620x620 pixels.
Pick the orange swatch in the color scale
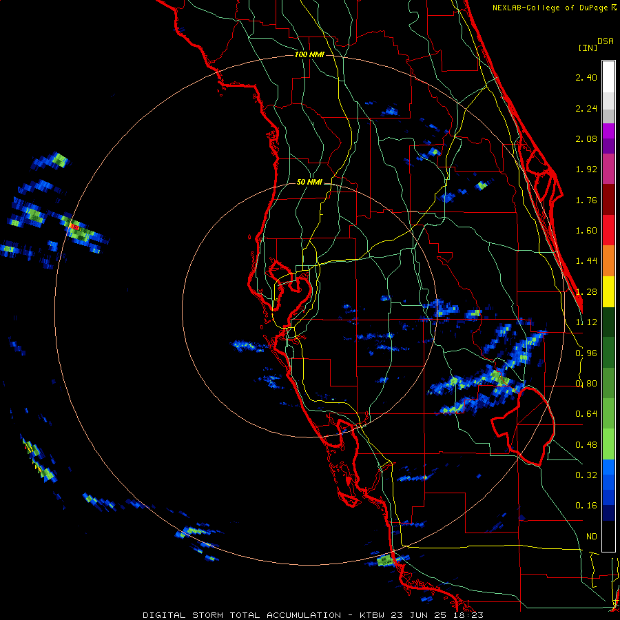[x=608, y=261]
